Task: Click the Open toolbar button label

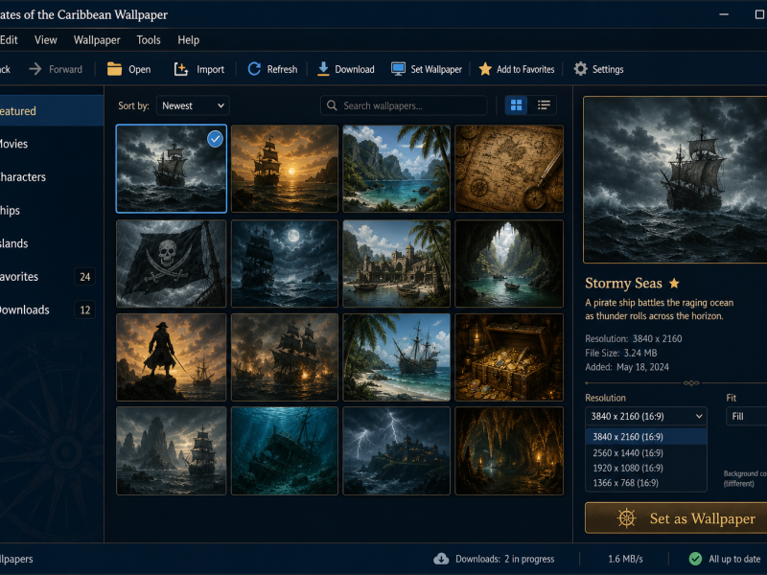Action: click(139, 69)
